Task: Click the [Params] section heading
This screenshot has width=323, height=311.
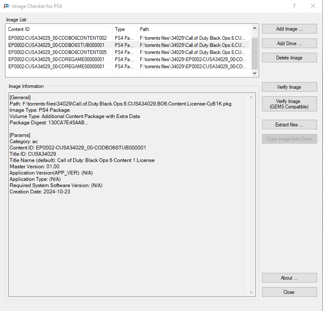Action: click(x=20, y=135)
